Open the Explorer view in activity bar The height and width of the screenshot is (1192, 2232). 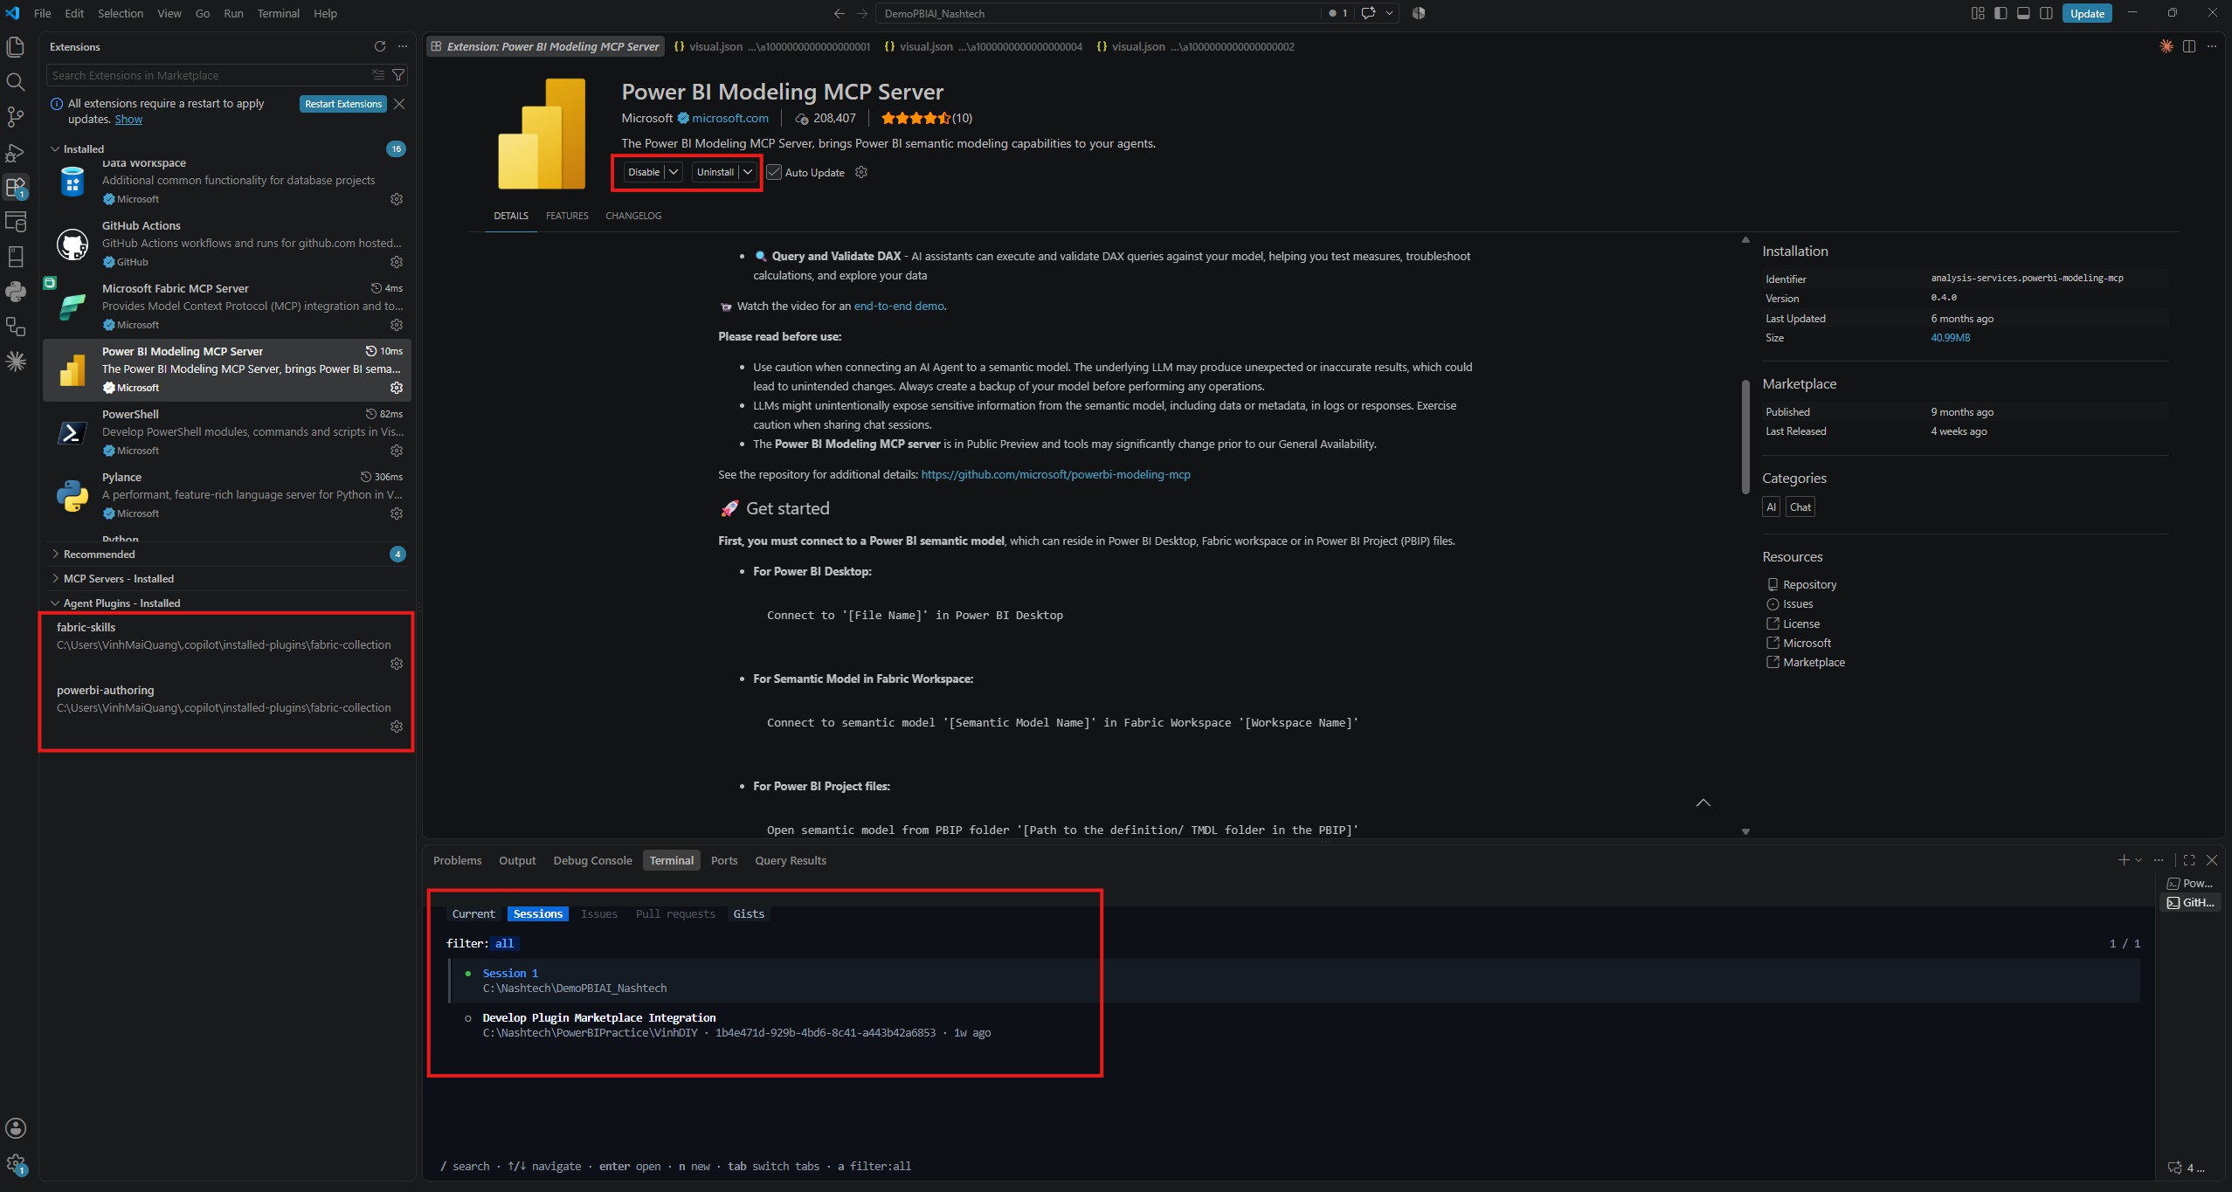point(16,47)
